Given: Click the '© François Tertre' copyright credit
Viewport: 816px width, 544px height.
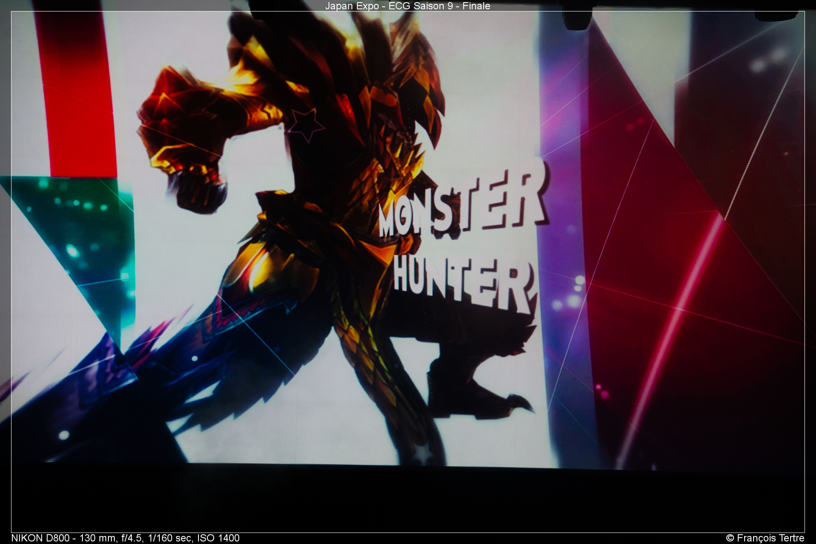Looking at the screenshot, I should point(765,538).
